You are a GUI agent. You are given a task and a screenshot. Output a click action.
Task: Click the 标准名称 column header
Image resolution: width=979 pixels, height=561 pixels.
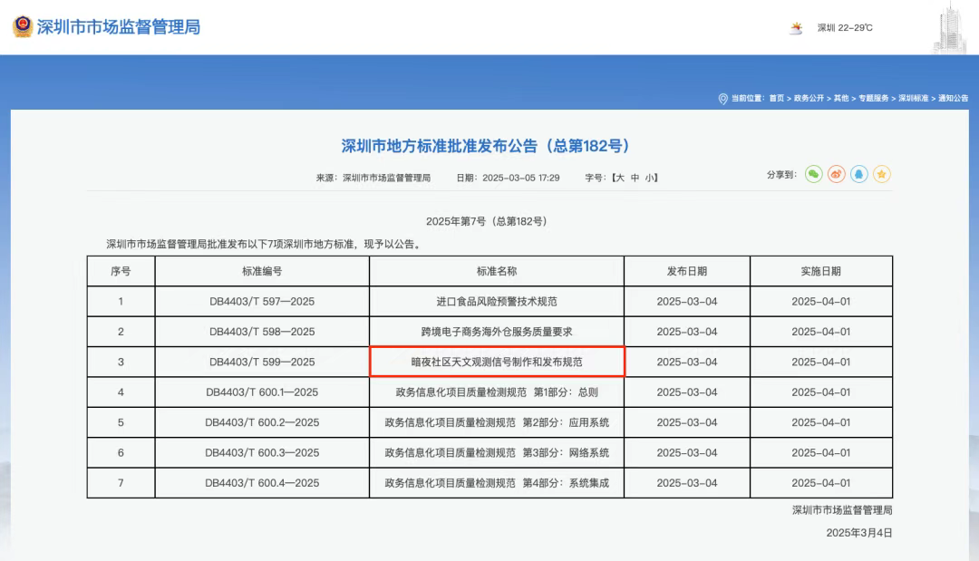(x=497, y=272)
